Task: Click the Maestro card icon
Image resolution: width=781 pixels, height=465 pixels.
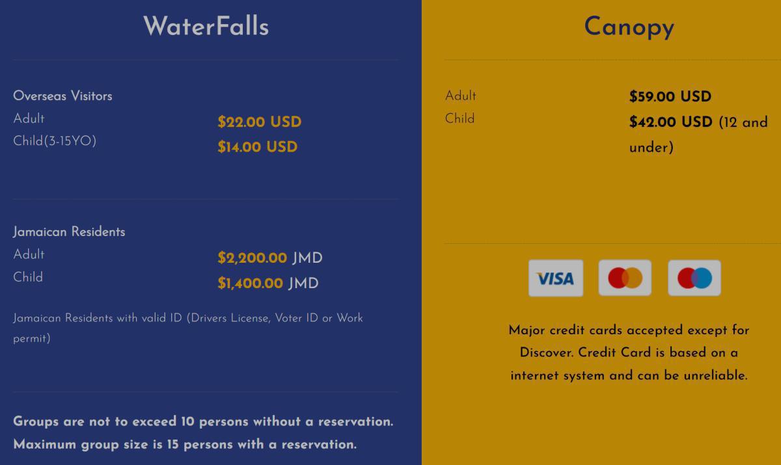Action: [x=694, y=278]
